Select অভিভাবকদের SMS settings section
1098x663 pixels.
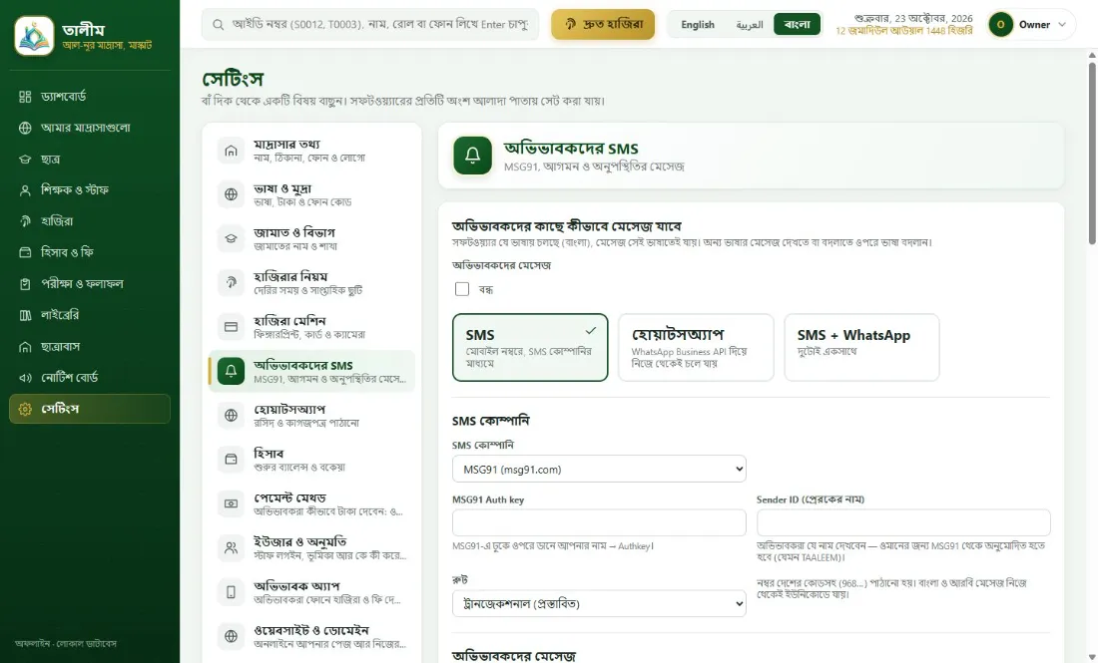coord(311,371)
